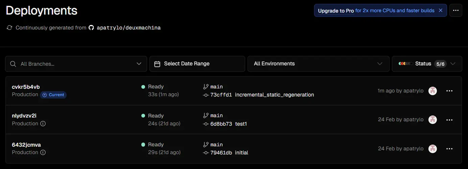The image size is (468, 169).
Task: Open commit 73cffd1 incremental_static_regeneration
Action: [262, 95]
